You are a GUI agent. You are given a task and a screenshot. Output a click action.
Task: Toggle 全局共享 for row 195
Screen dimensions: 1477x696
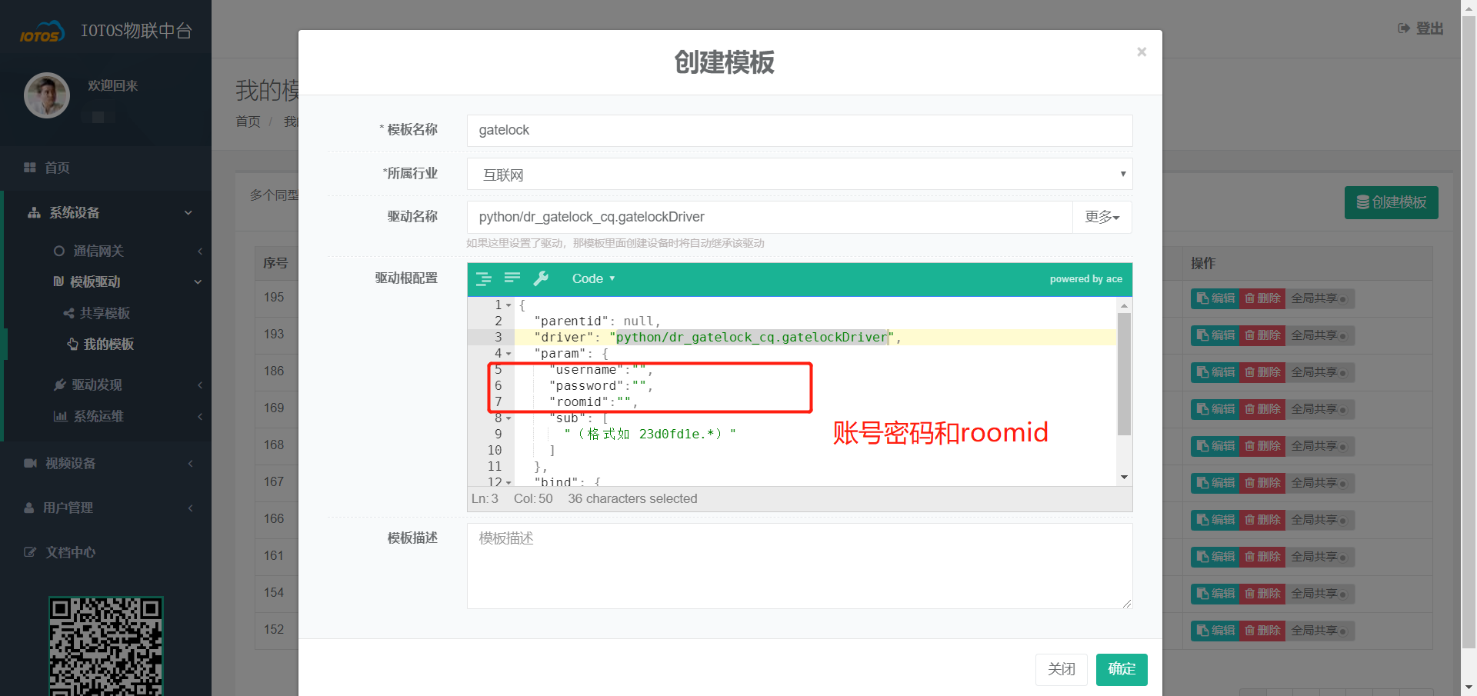pos(1319,298)
